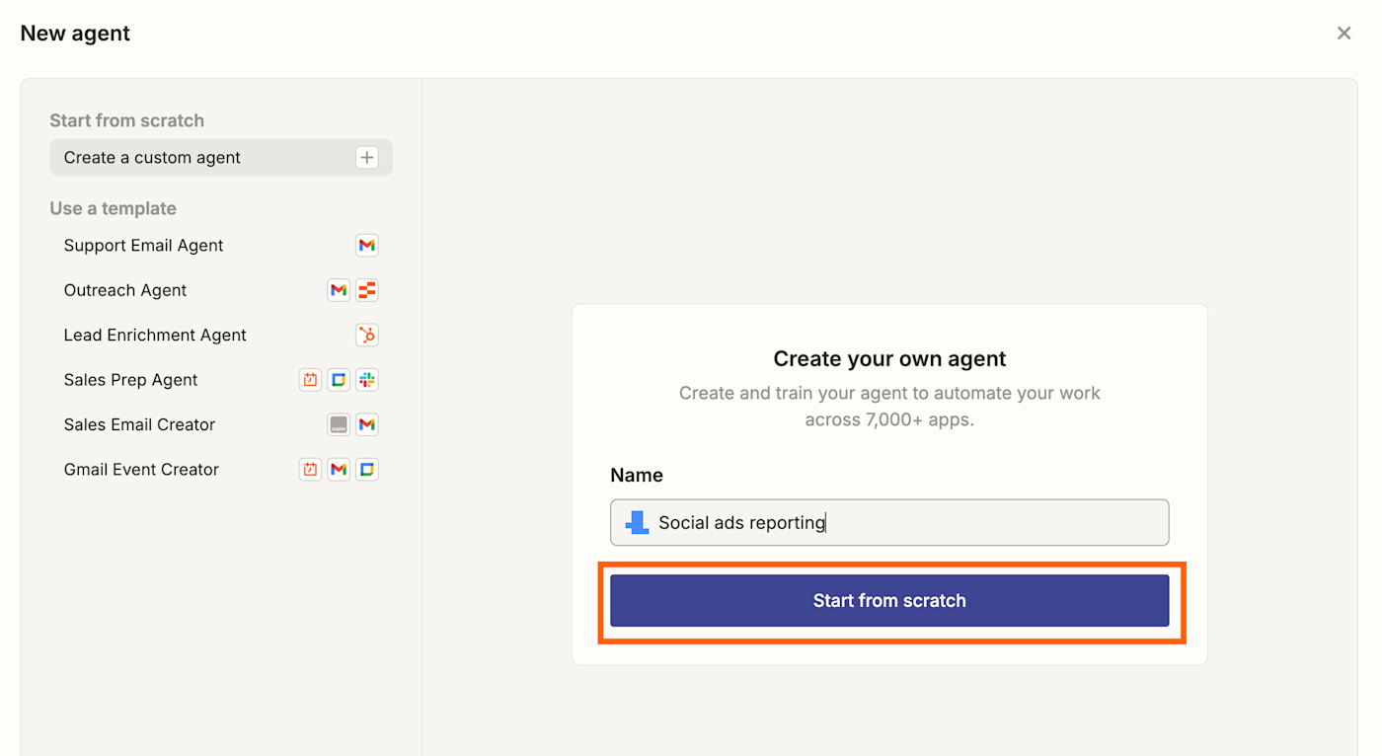The image size is (1382, 756).
Task: Click the Google Calendar icon on Sales Prep Agent row
Action: click(x=339, y=380)
